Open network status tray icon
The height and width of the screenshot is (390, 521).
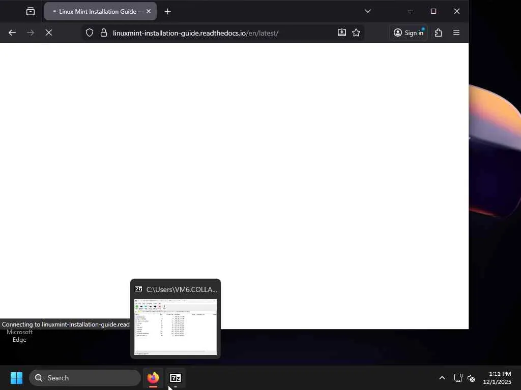tap(458, 378)
